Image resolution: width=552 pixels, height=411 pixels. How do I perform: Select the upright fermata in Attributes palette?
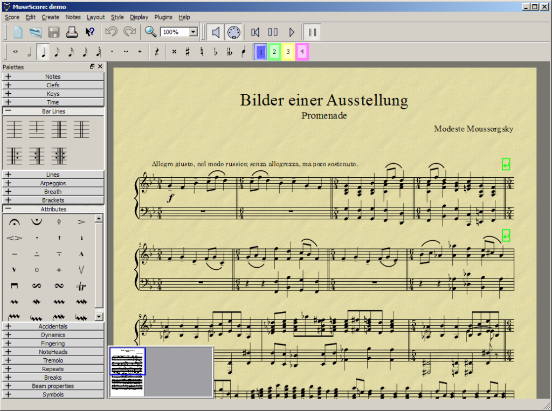pyautogui.click(x=15, y=222)
